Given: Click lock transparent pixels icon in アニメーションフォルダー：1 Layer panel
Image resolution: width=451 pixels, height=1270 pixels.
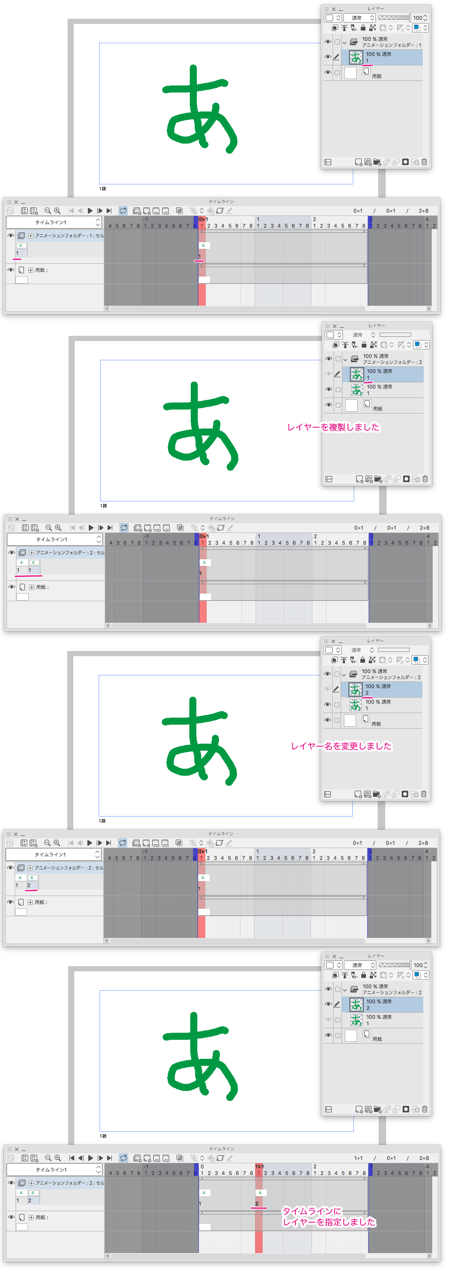Looking at the screenshot, I should click(372, 28).
